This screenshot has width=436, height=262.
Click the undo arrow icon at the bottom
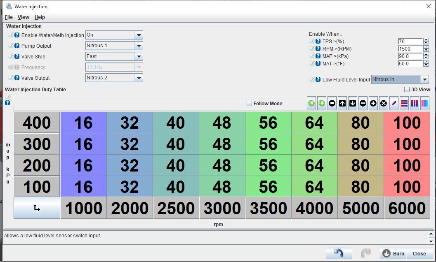click(x=339, y=253)
